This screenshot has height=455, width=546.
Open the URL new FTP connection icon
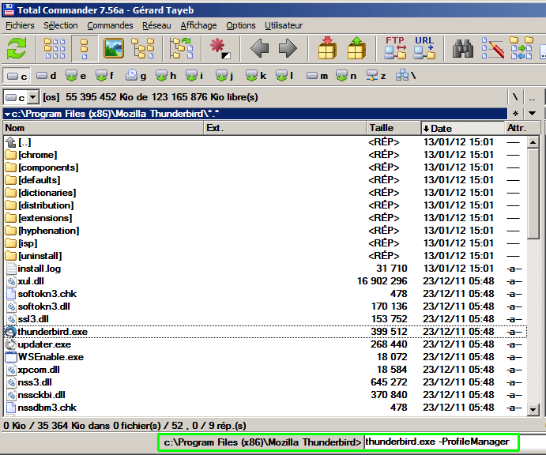point(424,48)
